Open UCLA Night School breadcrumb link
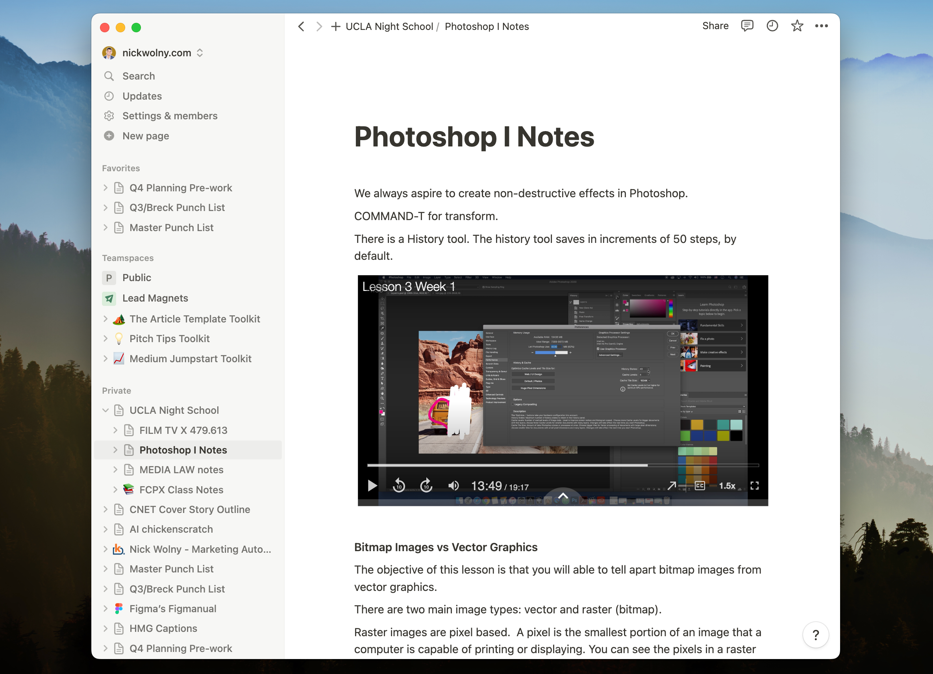 point(389,27)
